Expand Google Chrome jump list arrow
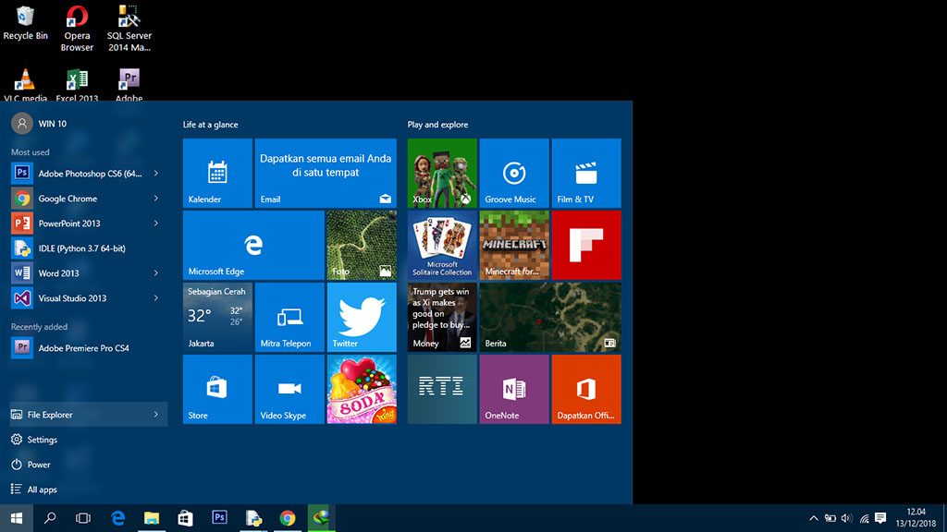This screenshot has width=947, height=532. click(155, 199)
